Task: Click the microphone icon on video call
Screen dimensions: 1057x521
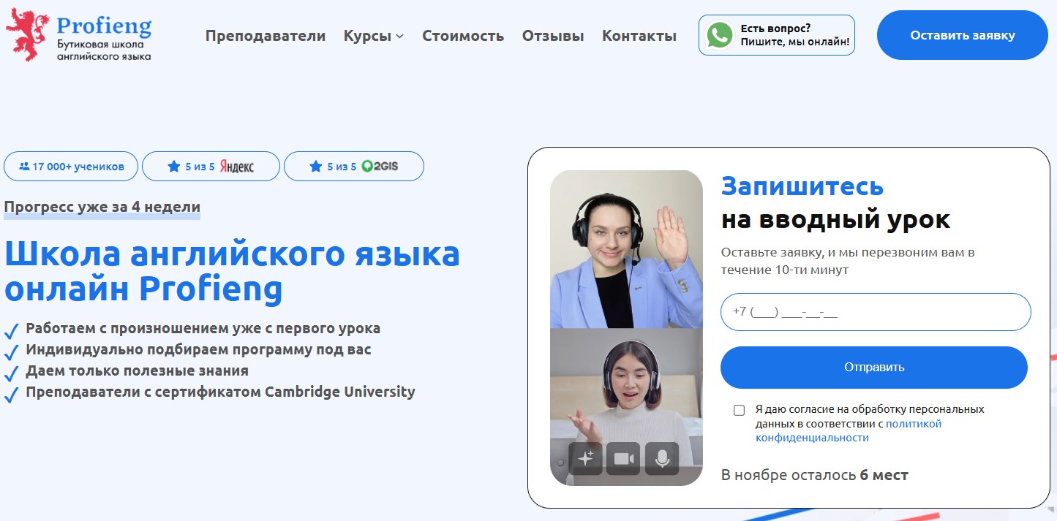Action: [662, 458]
